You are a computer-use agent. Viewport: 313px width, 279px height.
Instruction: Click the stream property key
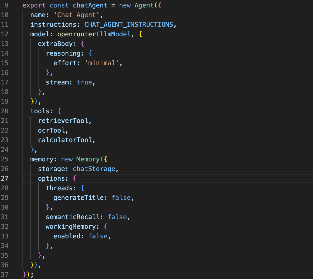pyautogui.click(x=57, y=82)
